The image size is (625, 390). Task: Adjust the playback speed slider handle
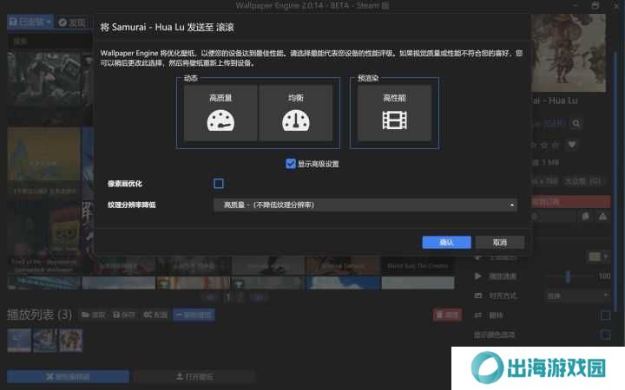568,276
